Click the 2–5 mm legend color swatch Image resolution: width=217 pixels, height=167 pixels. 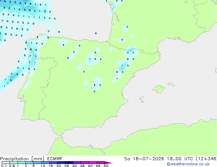(x=29, y=163)
